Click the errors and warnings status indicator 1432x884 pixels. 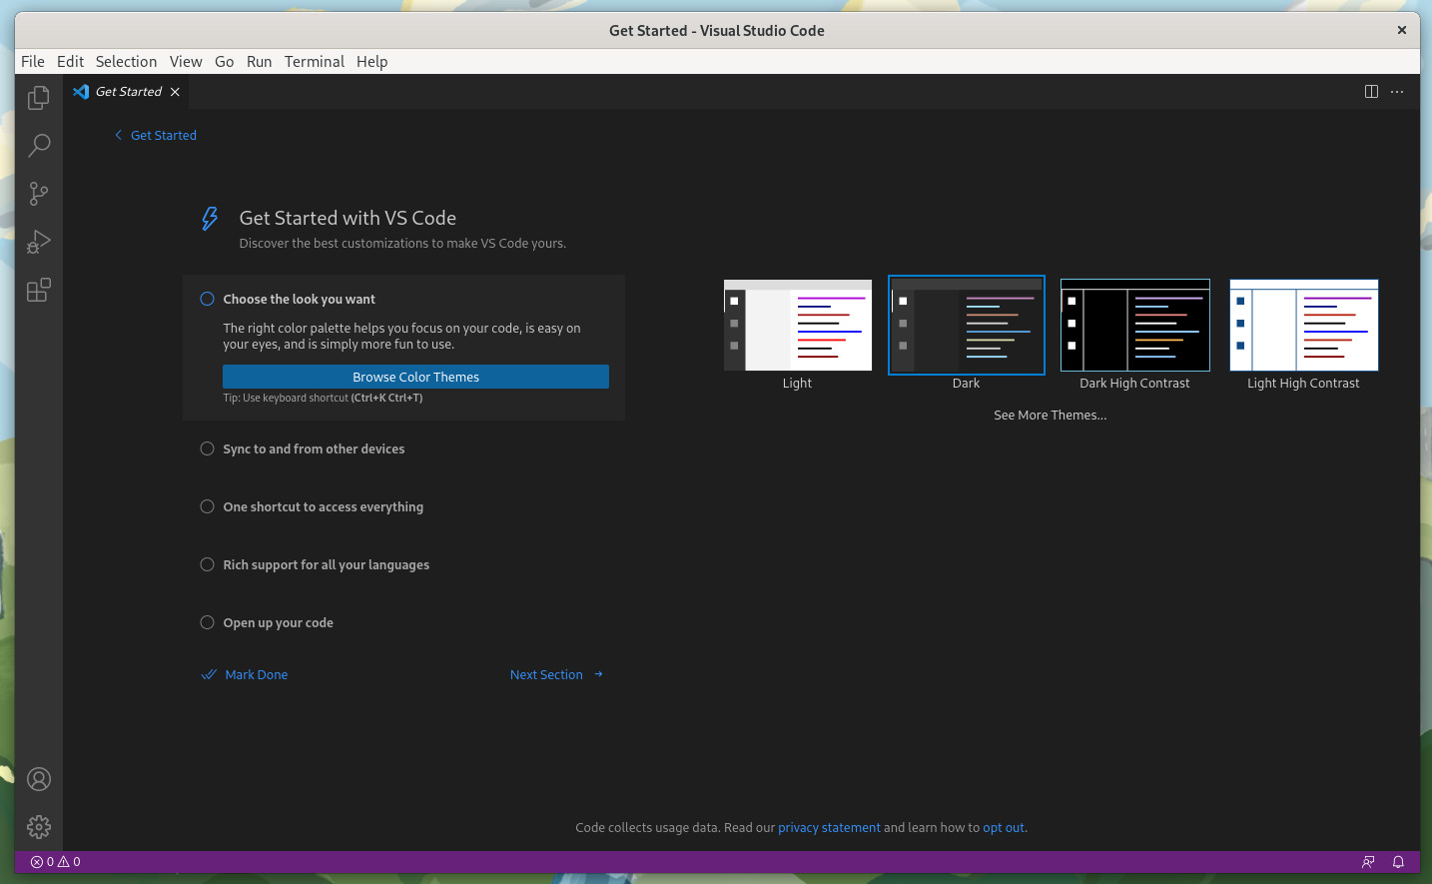click(x=56, y=862)
